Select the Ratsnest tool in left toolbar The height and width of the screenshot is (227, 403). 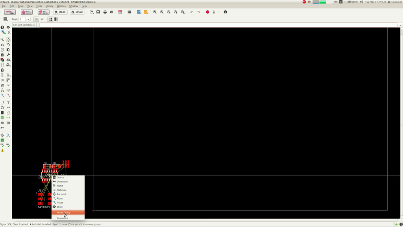point(2,135)
